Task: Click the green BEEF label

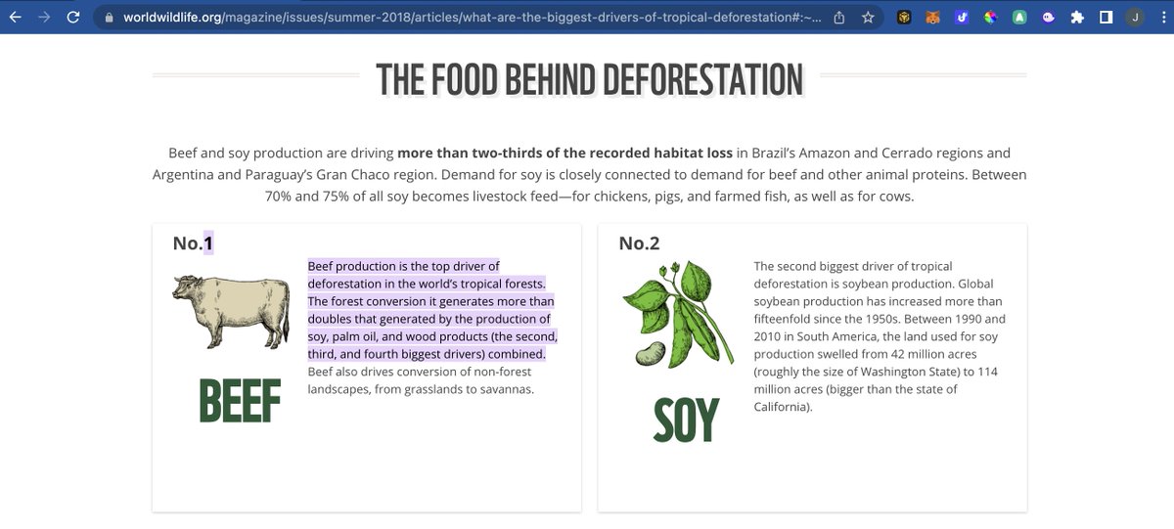Action: point(240,401)
